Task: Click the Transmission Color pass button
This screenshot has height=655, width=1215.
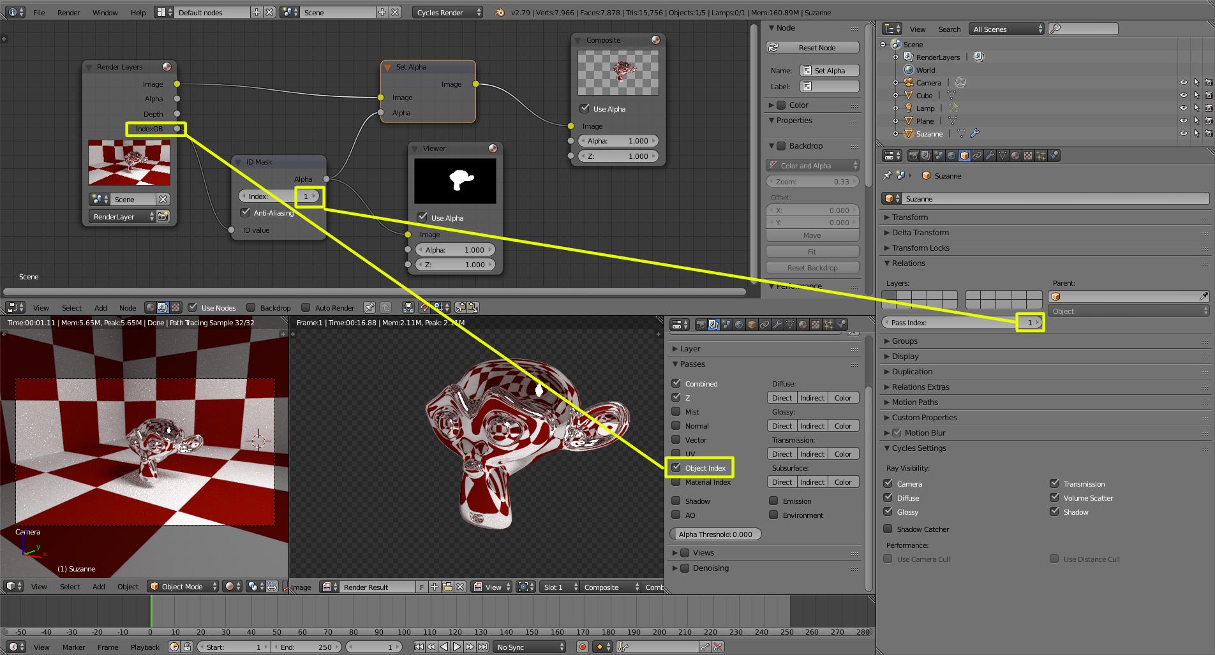Action: pyautogui.click(x=843, y=453)
